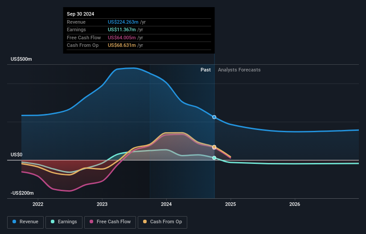The width and height of the screenshot is (366, 234).
Task: Click the US$224.263m revenue value
Action: [x=123, y=22]
